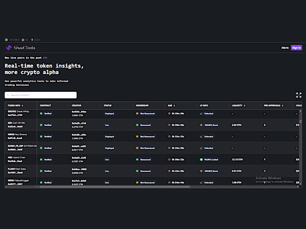Sort by the Age column header
Viewport: 306px width, 229px height.
pos(171,106)
